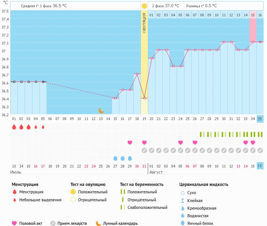Click the Лунный календарь moon legend icon
The width and height of the screenshot is (267, 226).
tap(98, 223)
